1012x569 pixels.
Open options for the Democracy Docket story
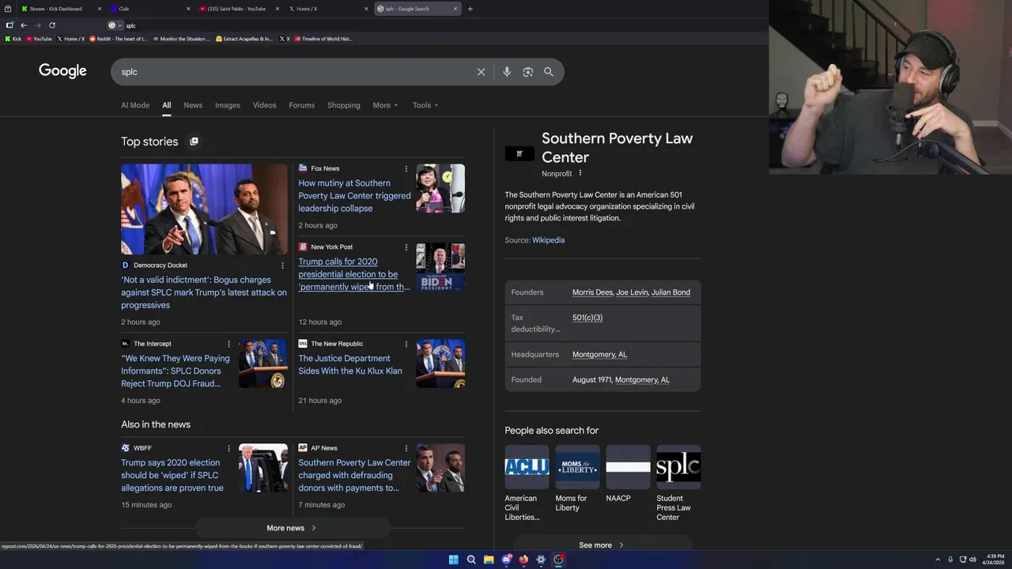tap(282, 266)
